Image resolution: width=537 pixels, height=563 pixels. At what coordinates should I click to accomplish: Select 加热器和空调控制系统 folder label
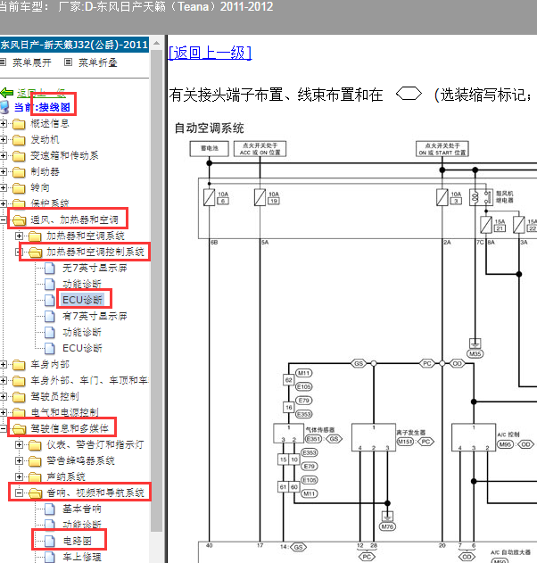tap(95, 253)
